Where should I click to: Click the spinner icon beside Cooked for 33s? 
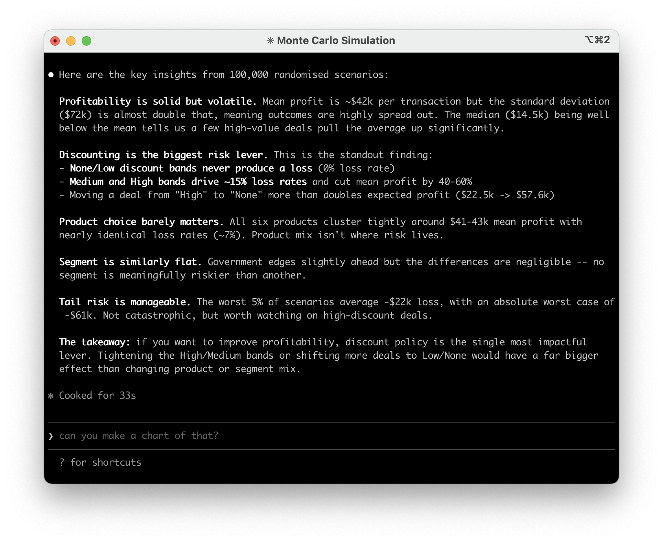51,396
